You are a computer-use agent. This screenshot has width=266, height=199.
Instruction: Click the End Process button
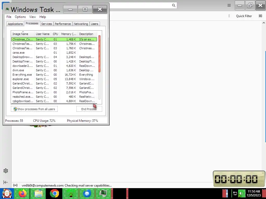click(x=89, y=109)
